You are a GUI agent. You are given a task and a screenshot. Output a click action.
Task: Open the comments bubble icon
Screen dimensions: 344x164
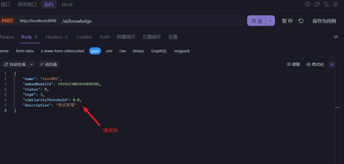pos(317,4)
